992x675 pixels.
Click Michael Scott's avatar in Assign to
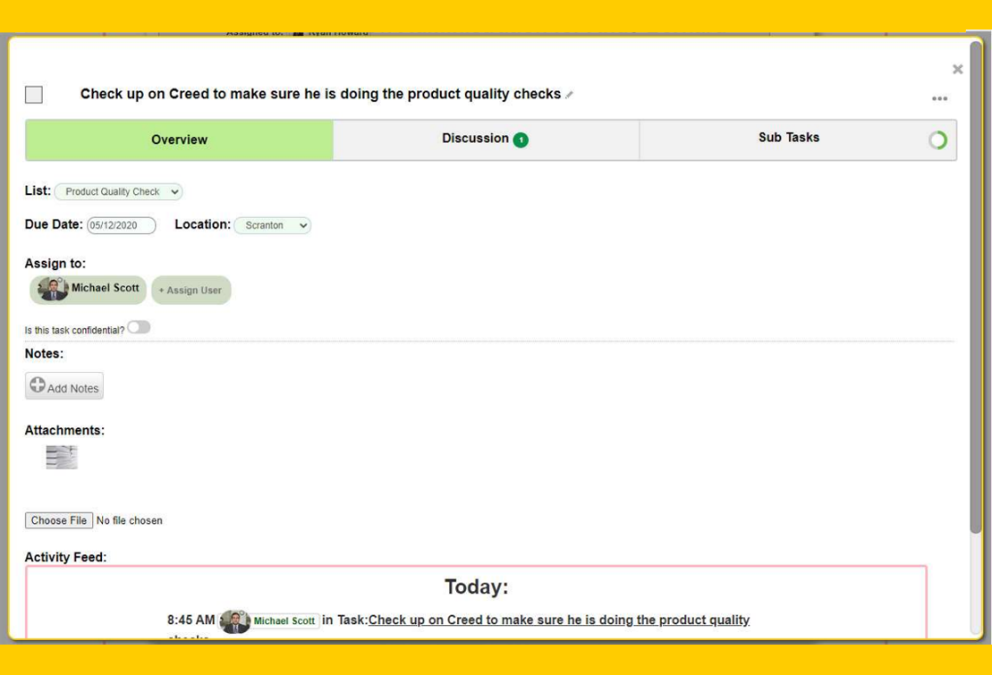54,289
